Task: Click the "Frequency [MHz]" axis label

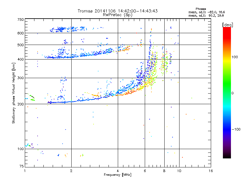Action: coord(117,175)
